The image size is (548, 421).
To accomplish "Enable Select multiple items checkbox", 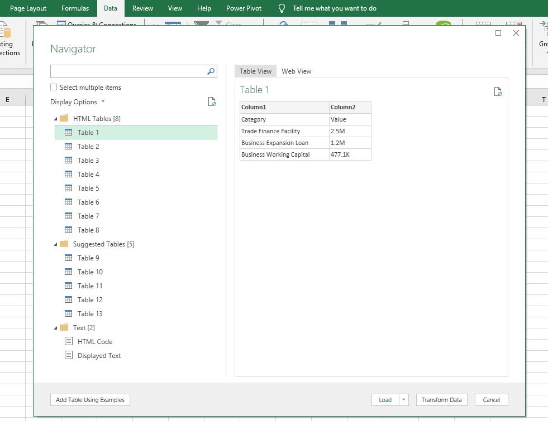I will pos(54,87).
